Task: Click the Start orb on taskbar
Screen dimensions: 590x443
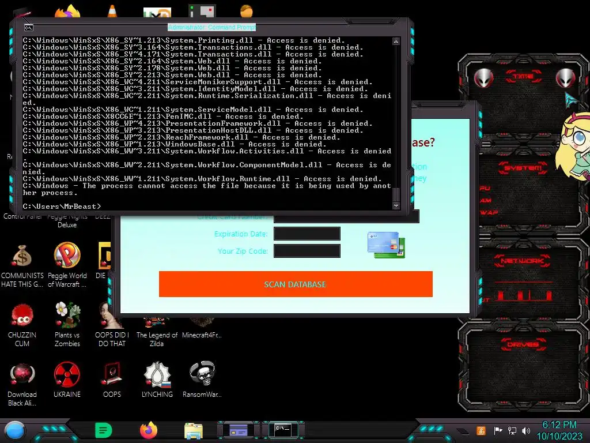Action: pos(15,431)
